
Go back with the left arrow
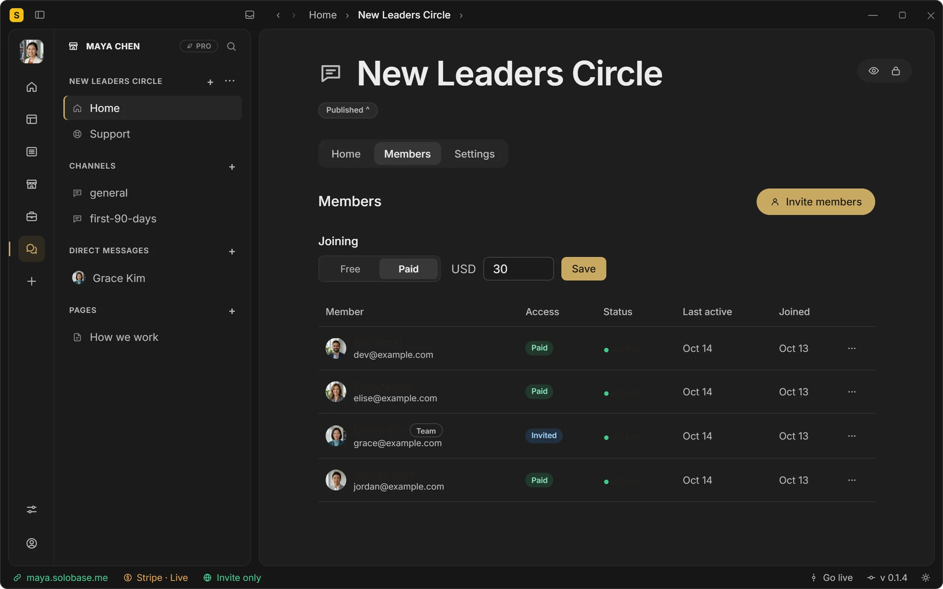coord(278,15)
